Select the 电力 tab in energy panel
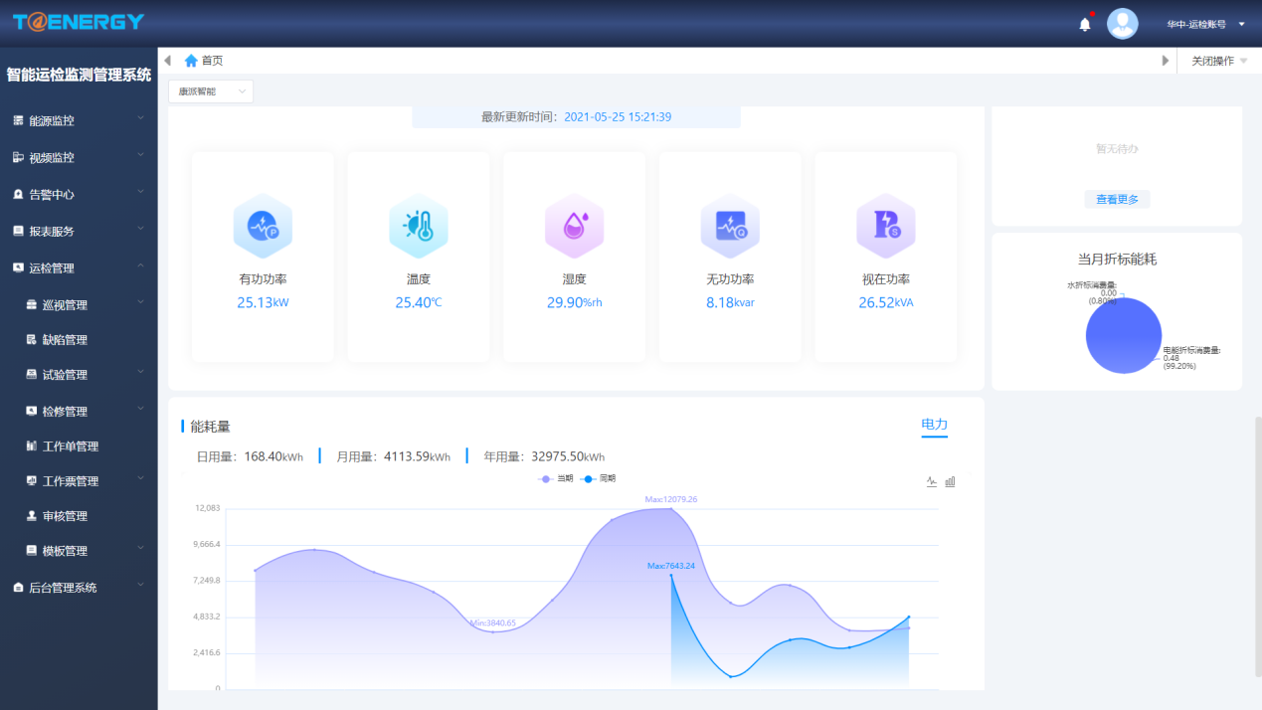1262x710 pixels. 934,425
